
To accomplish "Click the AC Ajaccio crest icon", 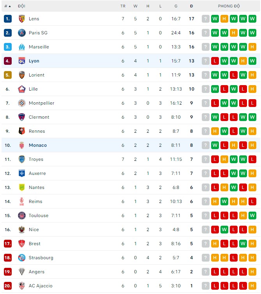I will click(x=22, y=286).
